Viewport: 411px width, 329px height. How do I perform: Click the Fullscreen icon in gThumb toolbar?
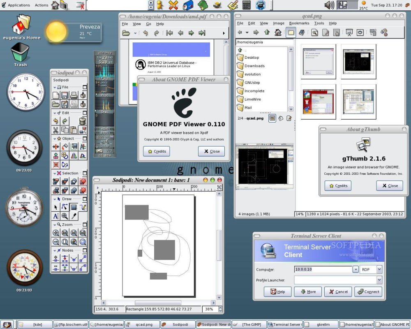coord(360,32)
